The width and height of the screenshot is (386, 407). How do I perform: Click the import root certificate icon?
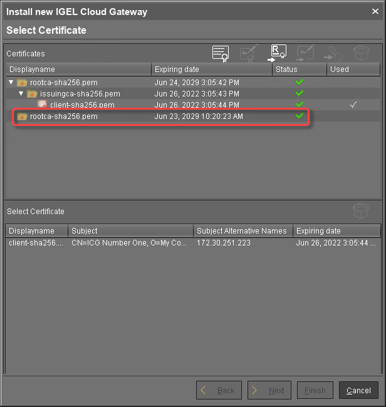(x=278, y=53)
